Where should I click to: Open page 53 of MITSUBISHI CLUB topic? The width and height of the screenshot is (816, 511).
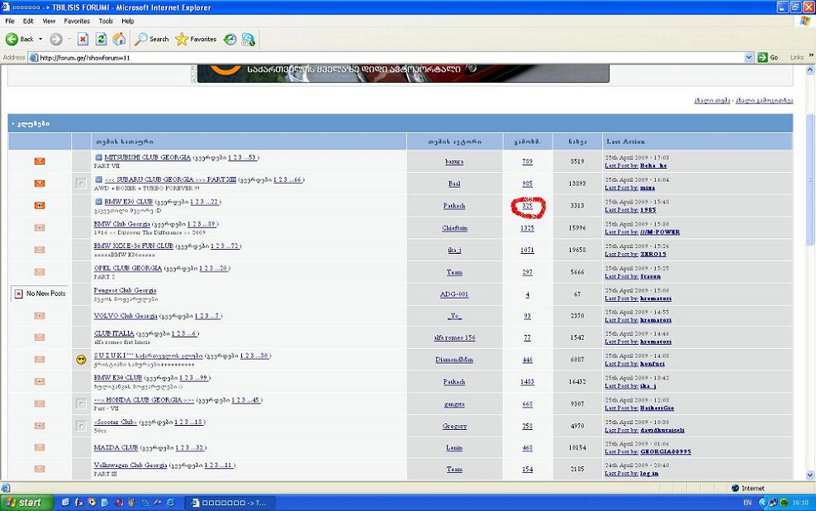(x=253, y=157)
